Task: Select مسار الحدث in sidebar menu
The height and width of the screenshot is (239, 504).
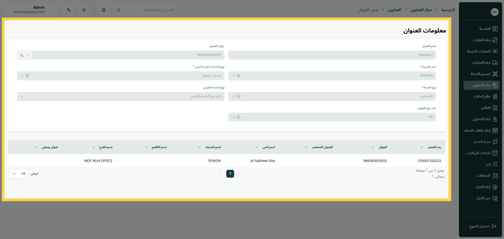Action: (482, 142)
